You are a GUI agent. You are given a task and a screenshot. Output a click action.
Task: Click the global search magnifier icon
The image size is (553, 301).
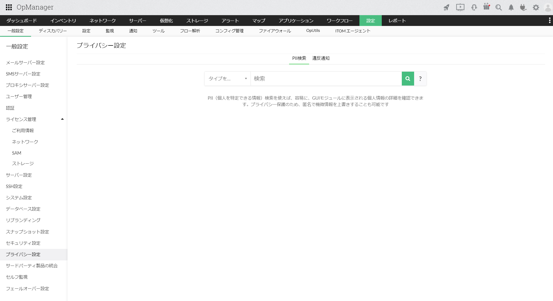(x=498, y=7)
